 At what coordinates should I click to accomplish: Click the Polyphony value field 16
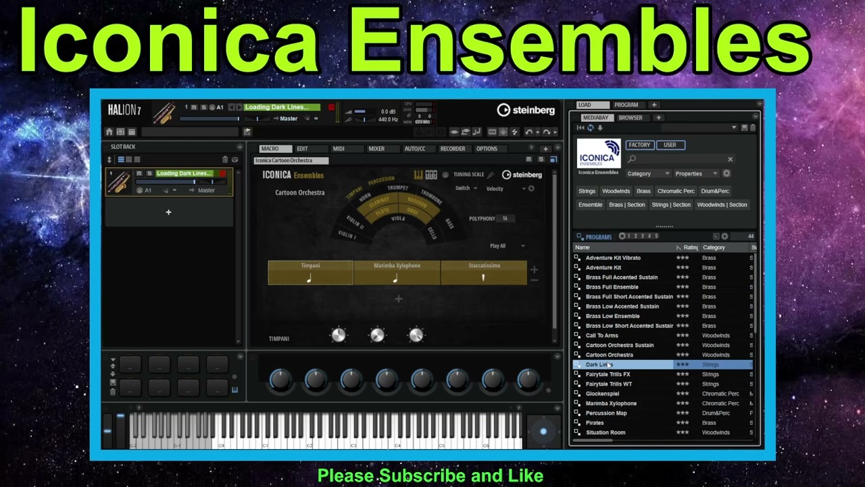505,218
